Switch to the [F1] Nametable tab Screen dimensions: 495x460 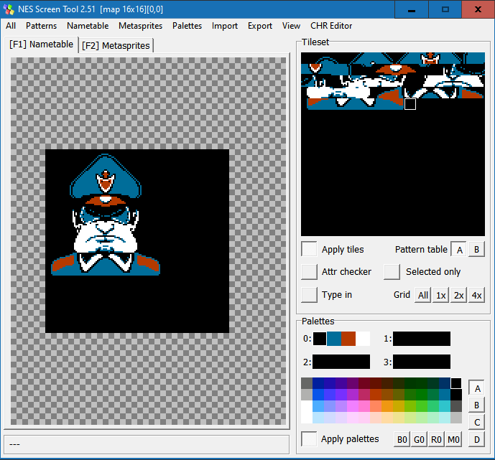[x=42, y=44]
